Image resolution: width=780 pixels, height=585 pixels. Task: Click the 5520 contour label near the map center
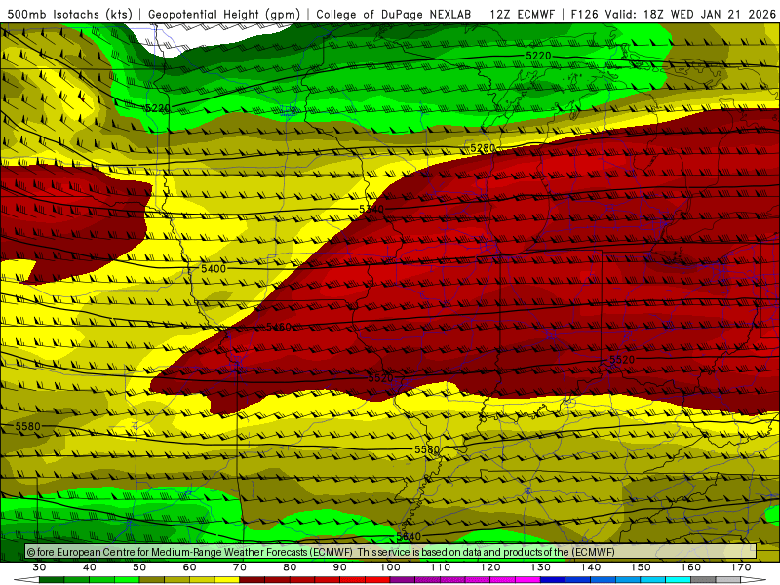point(381,378)
